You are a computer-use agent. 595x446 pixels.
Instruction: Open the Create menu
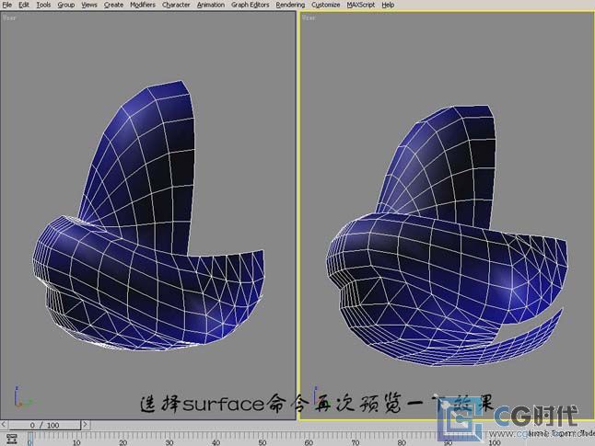(x=113, y=5)
